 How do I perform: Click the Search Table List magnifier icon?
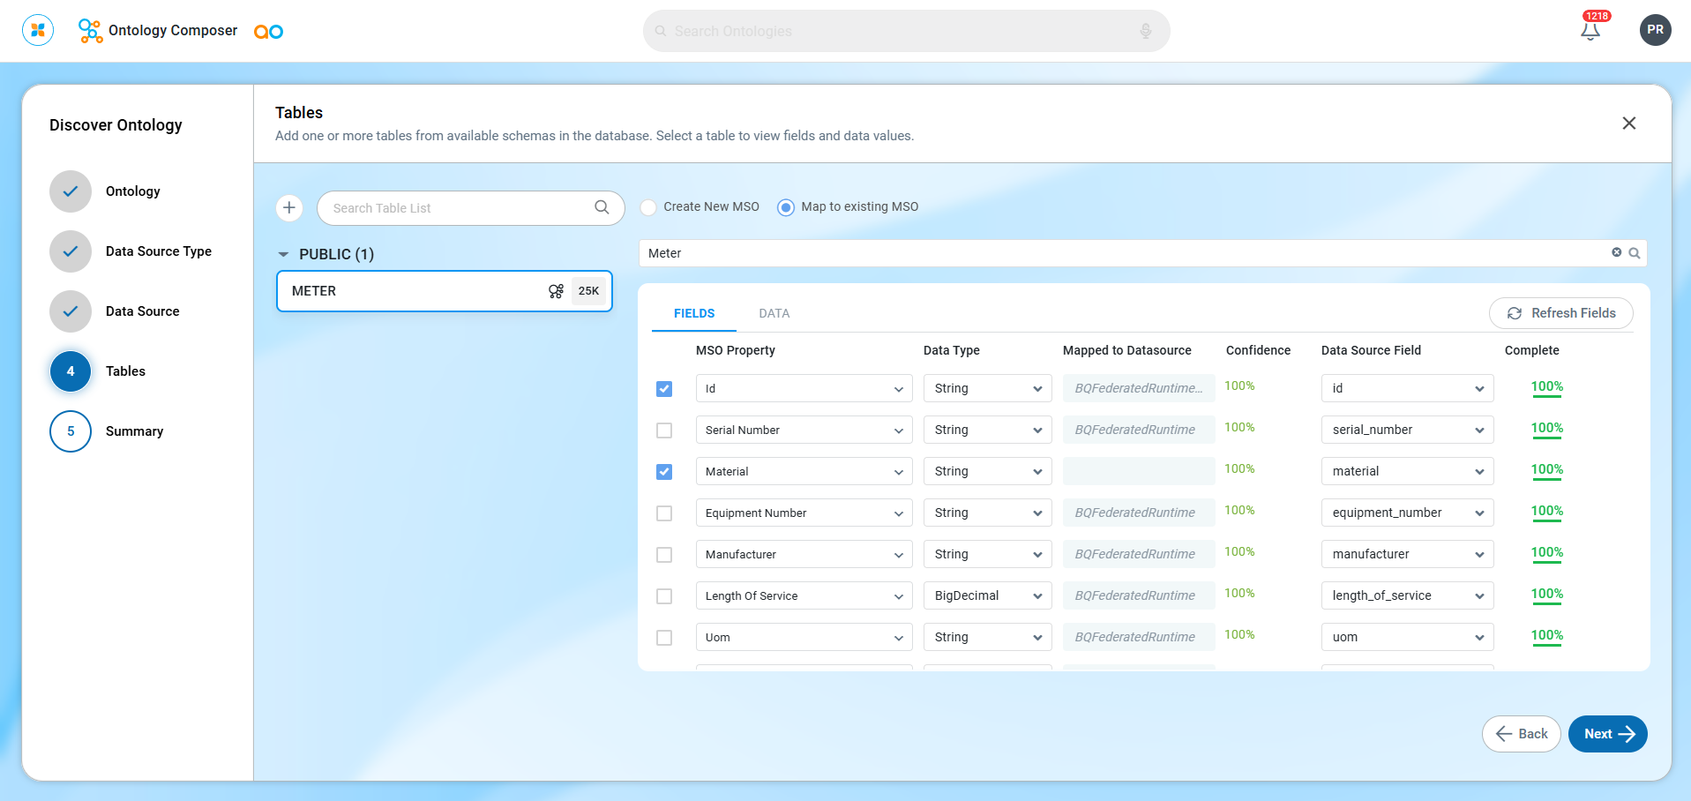tap(602, 207)
